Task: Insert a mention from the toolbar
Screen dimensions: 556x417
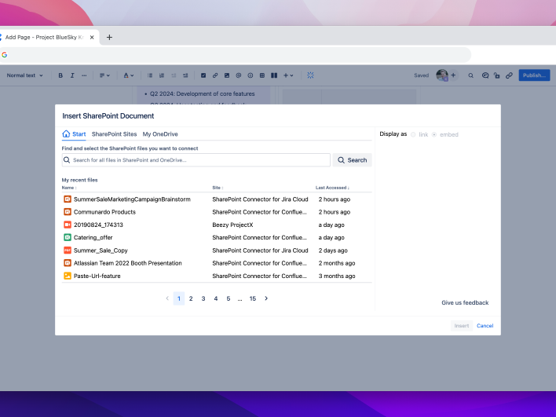Action: click(239, 75)
